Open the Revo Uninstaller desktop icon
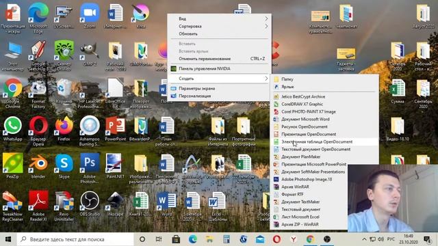438x246 pixels. [64, 206]
